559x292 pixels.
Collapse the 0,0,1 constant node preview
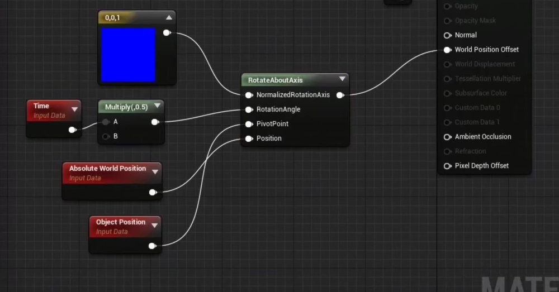tap(169, 17)
